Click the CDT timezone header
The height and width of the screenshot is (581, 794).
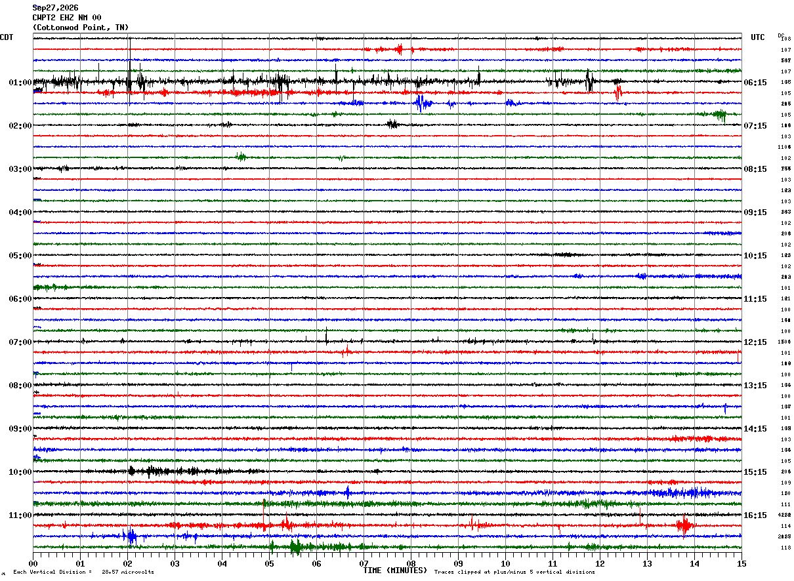point(7,37)
